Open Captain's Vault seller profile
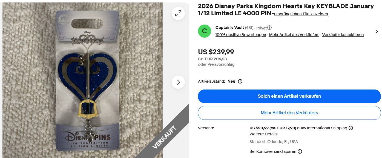The image size is (382, 158). (229, 28)
